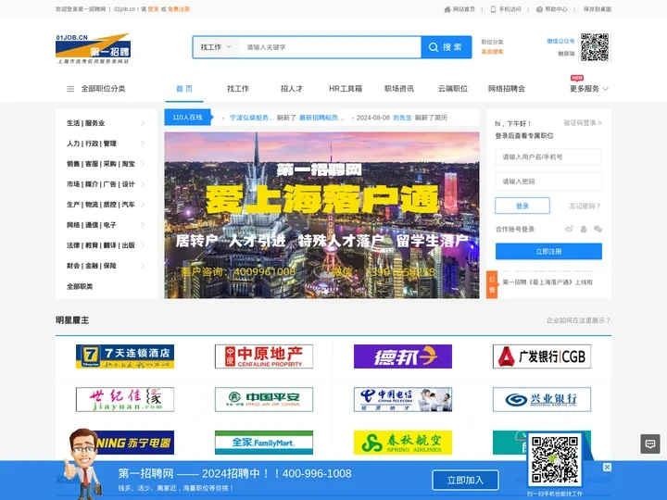Image resolution: width=667 pixels, height=500 pixels.
Task: Expand the 网络 | 通信 | 电子 category
Action: (x=106, y=225)
